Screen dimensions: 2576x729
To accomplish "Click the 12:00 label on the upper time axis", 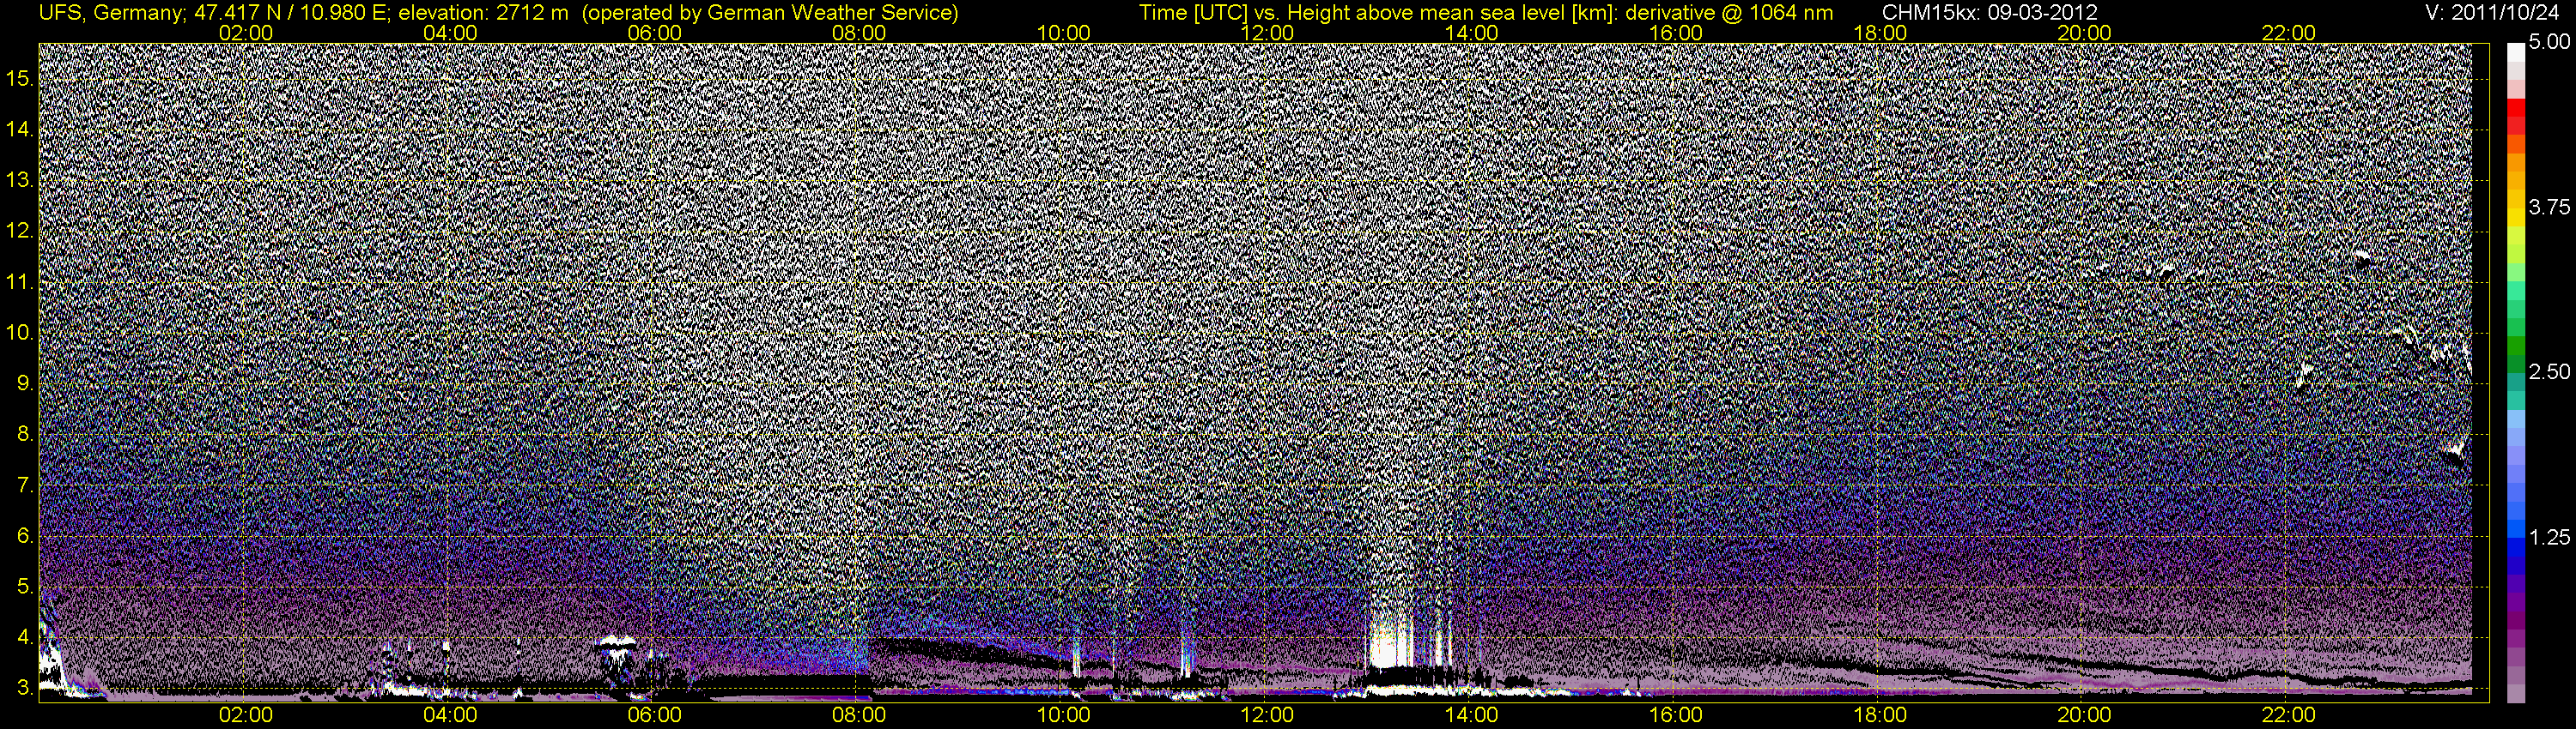I will click(1267, 33).
